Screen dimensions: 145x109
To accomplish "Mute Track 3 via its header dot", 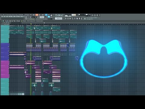I will tap(8, 38).
